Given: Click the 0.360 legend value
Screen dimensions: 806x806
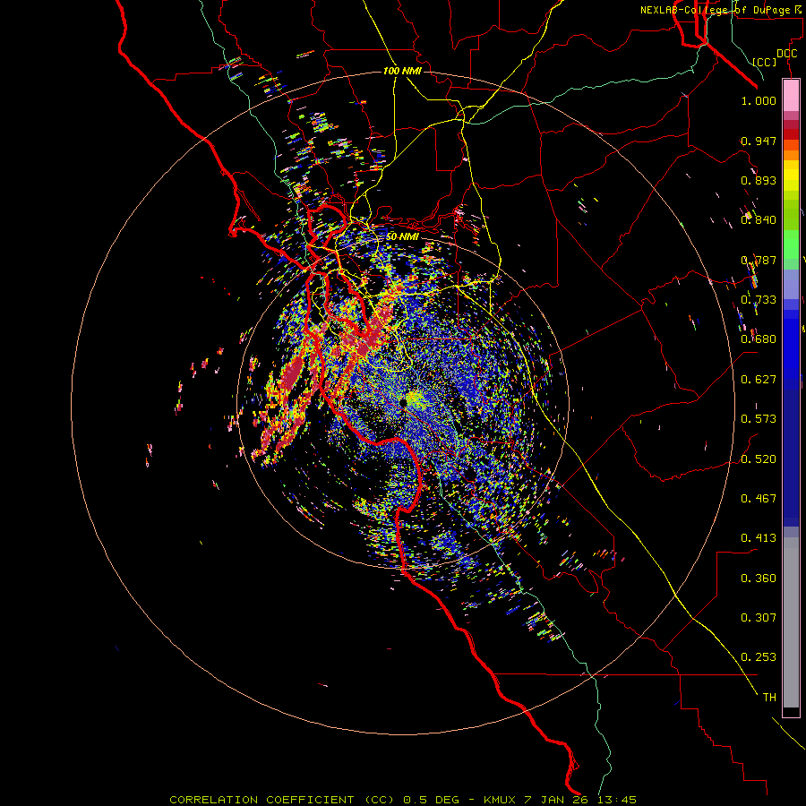Looking at the screenshot, I should (759, 579).
